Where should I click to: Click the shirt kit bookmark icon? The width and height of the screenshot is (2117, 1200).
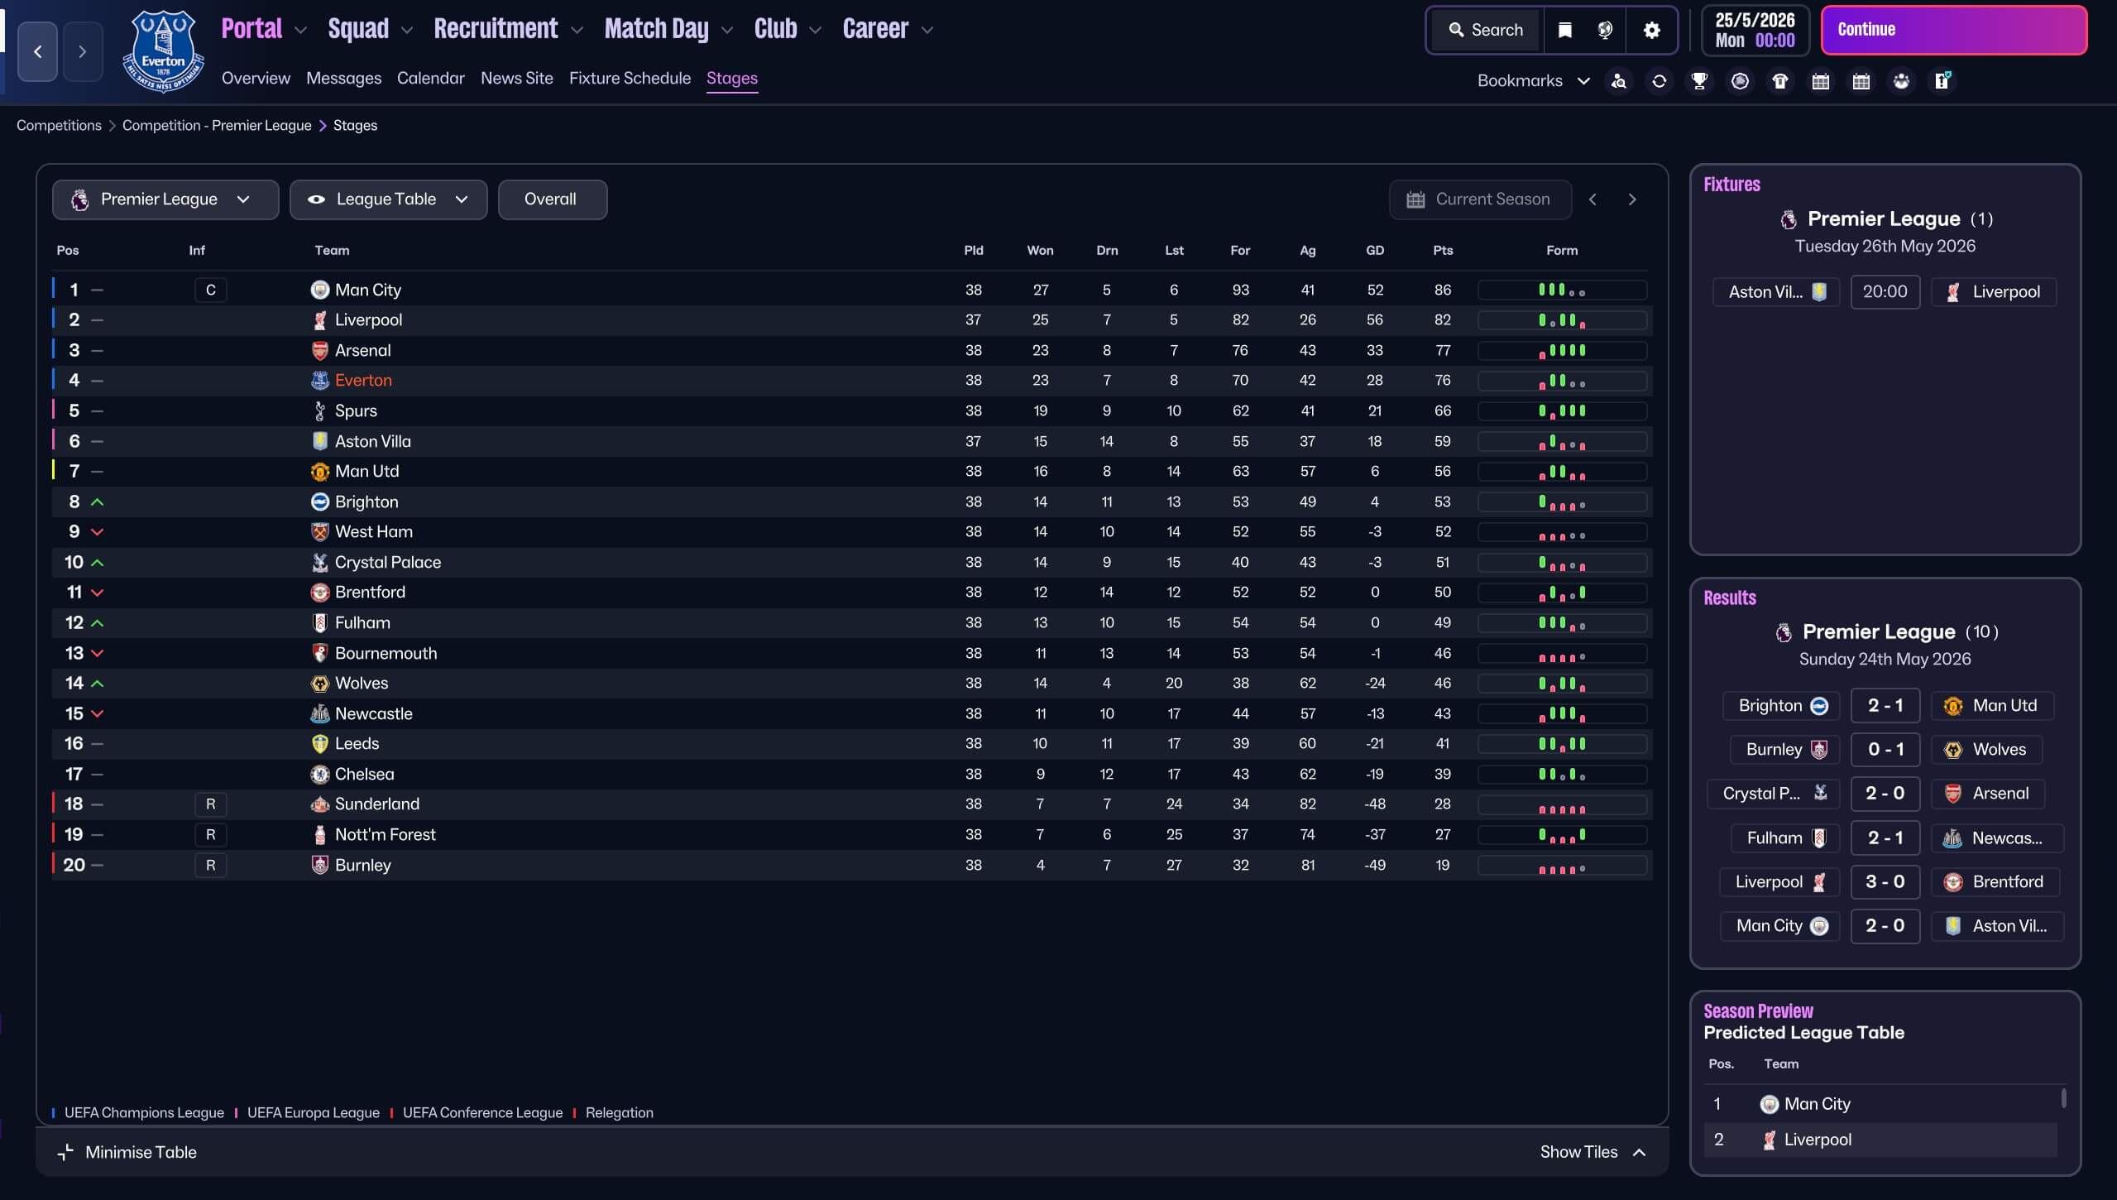point(1780,81)
